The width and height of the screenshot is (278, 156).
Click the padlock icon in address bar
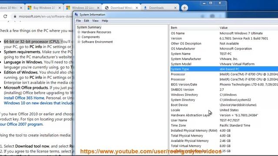point(15,16)
